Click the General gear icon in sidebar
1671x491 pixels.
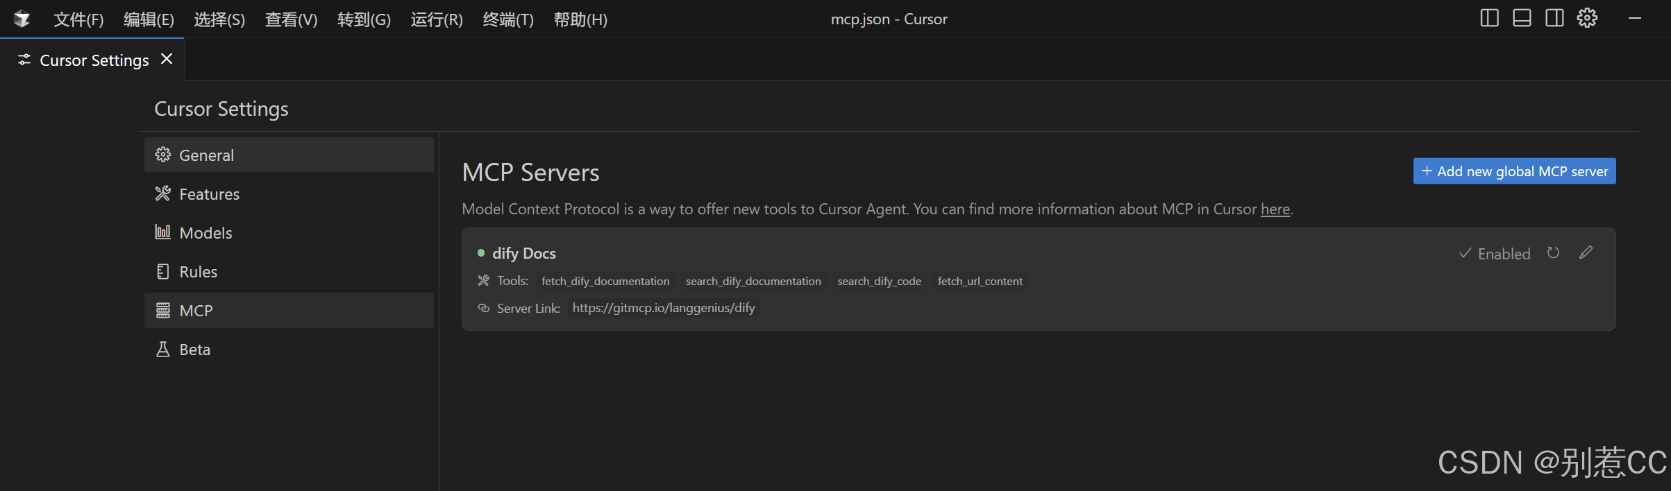162,155
